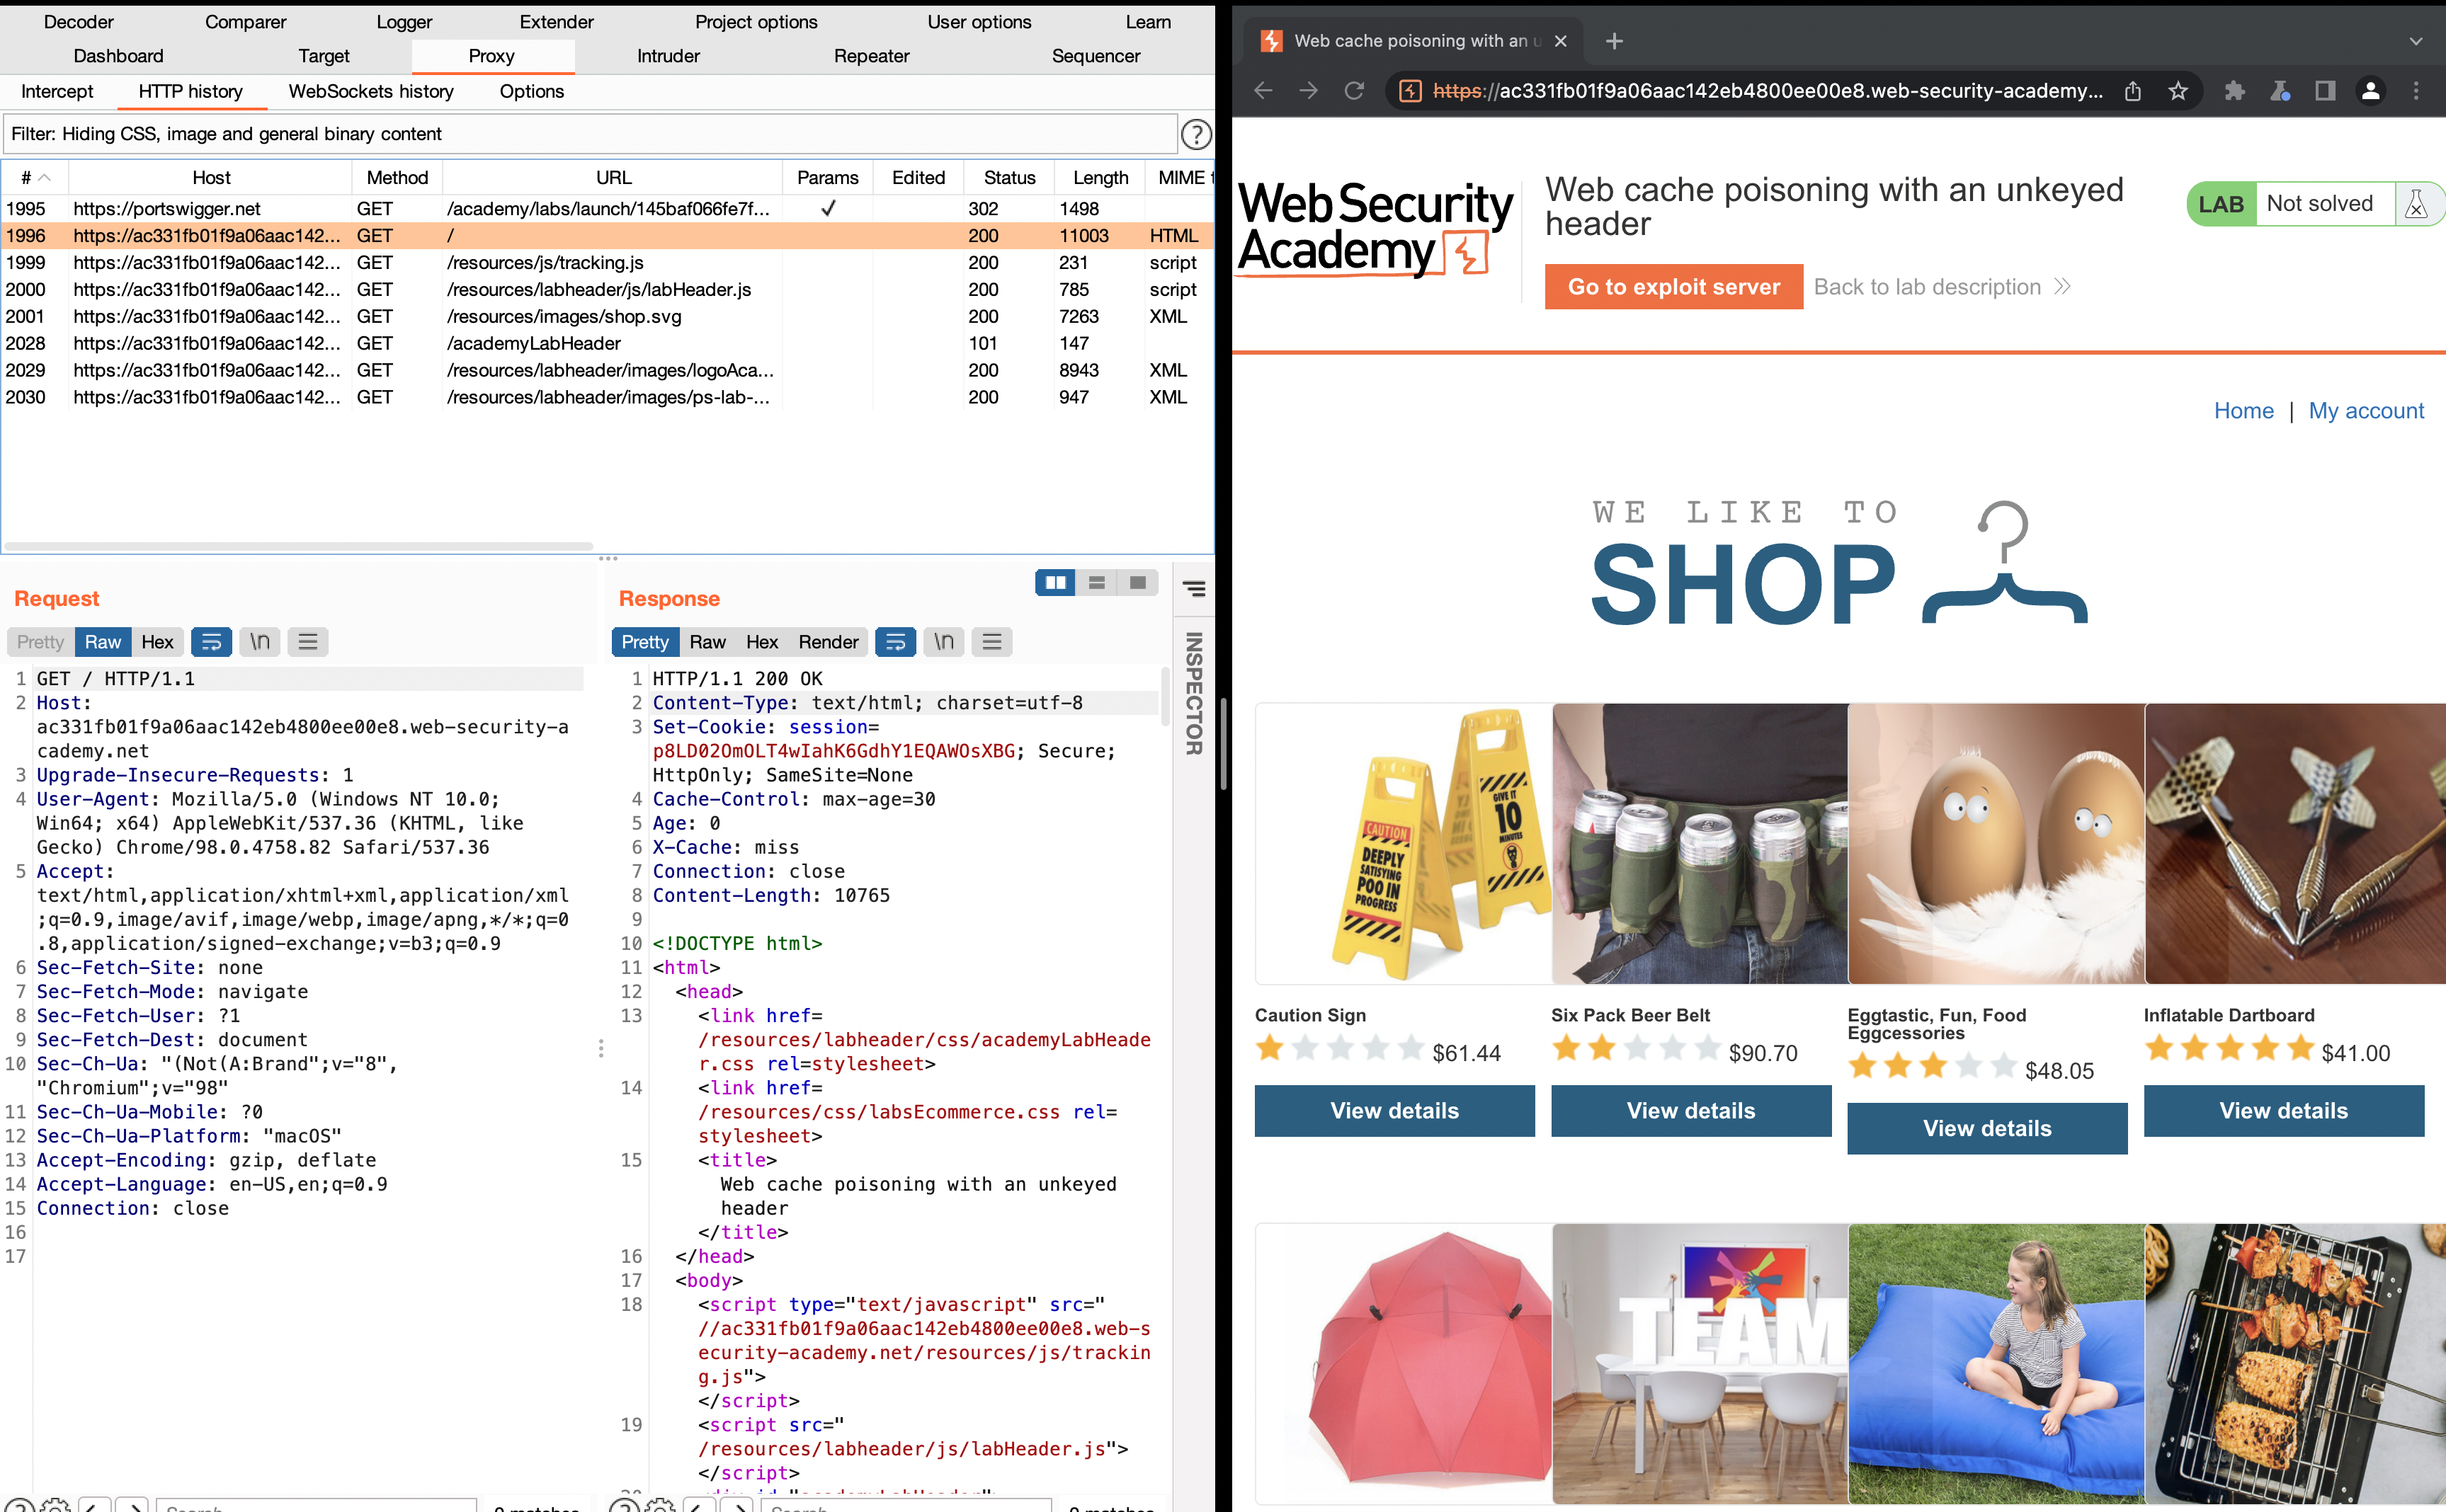The width and height of the screenshot is (2446, 1512).
Task: Click the browser reload page icon
Action: pos(1353,91)
